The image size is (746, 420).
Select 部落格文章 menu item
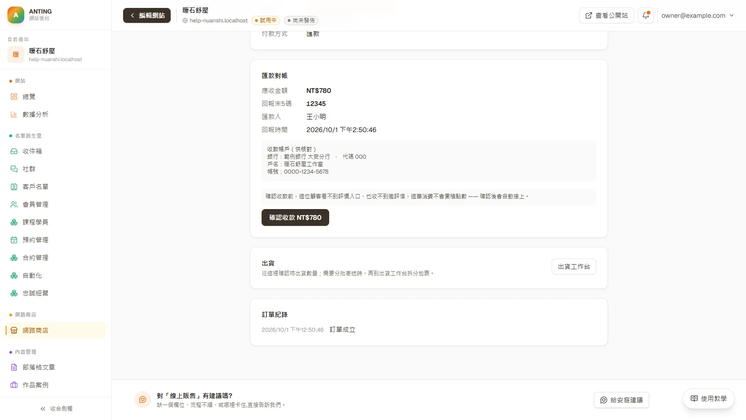(56, 367)
